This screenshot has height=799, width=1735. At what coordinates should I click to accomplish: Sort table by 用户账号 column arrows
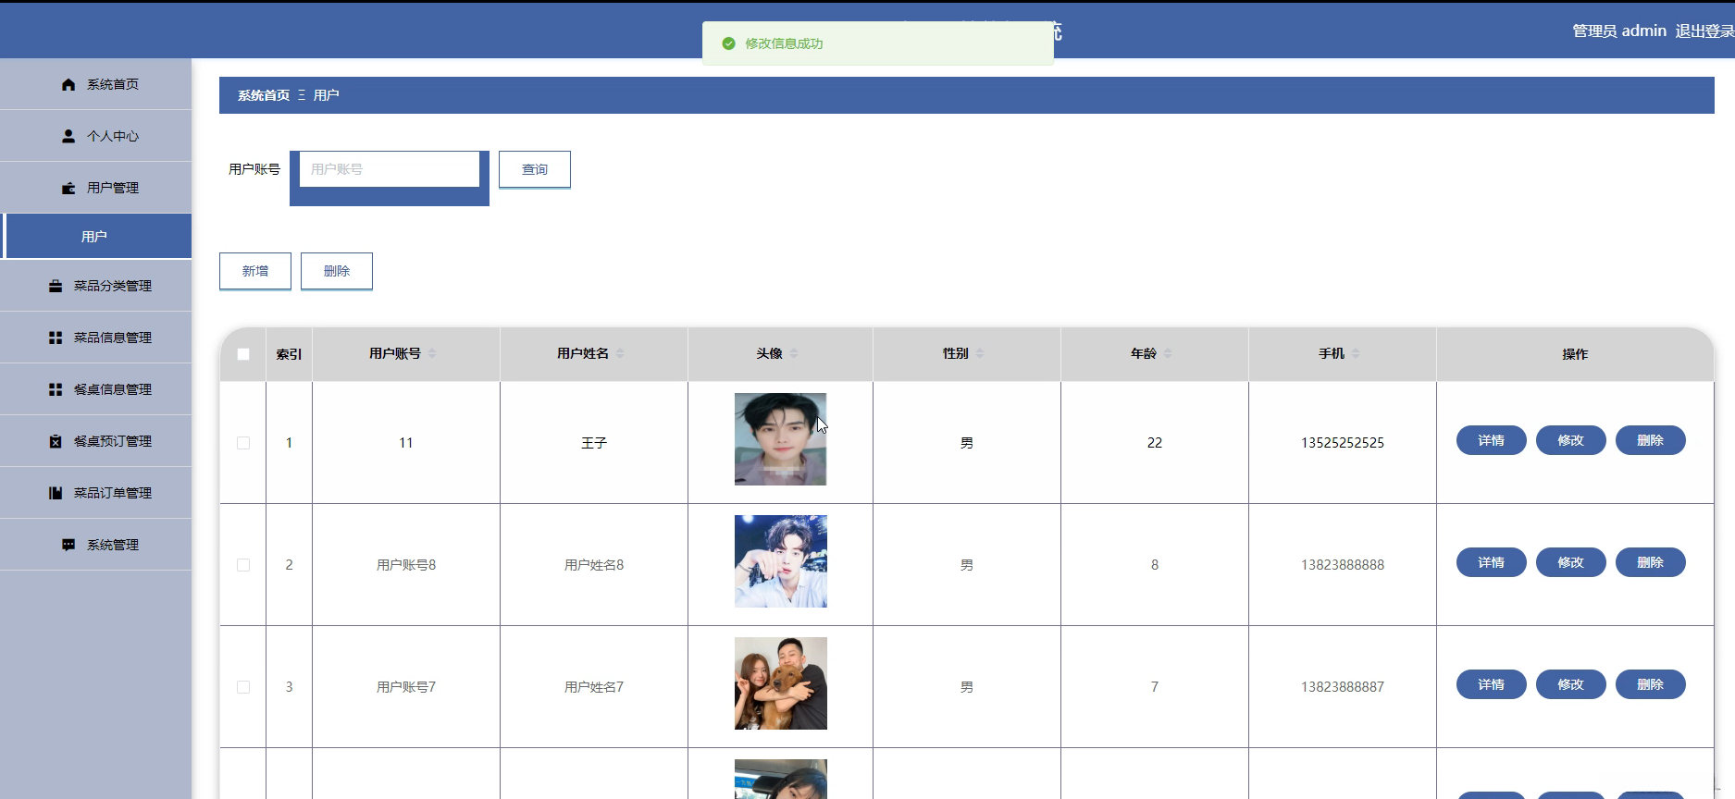(432, 353)
